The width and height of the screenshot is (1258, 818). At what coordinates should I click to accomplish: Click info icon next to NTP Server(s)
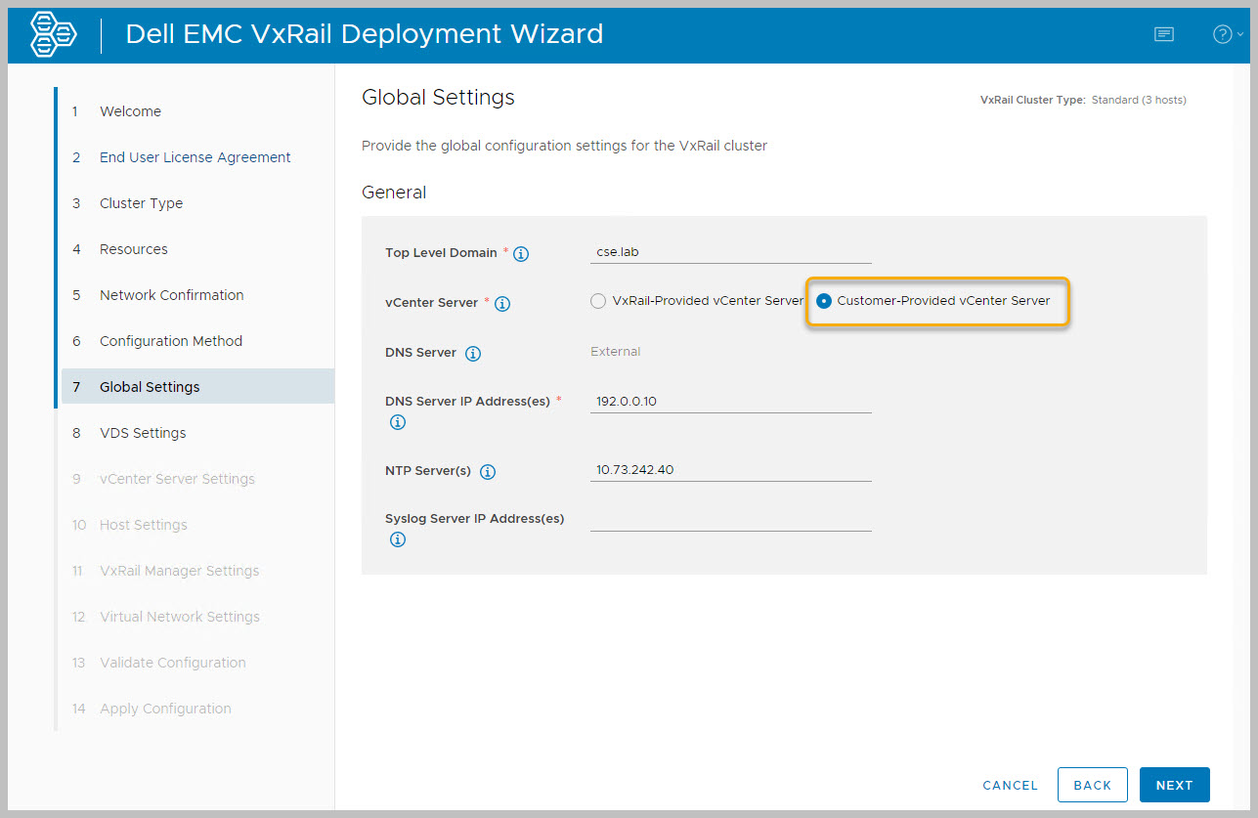[488, 472]
